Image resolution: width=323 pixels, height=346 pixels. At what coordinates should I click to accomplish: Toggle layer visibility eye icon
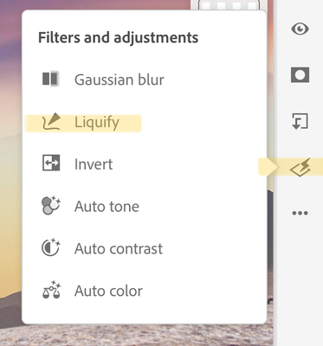tap(300, 29)
